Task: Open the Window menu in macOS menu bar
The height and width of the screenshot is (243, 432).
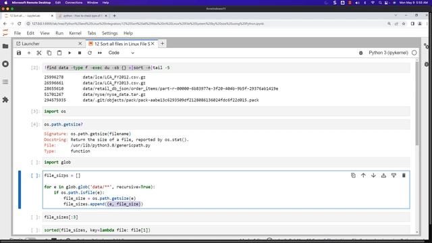Action: (92, 3)
